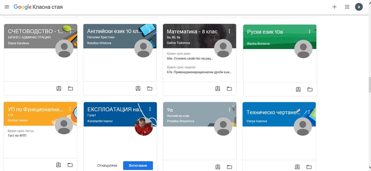This screenshot has height=171, width=371.
Task: Open the main hamburger menu
Action: point(7,7)
